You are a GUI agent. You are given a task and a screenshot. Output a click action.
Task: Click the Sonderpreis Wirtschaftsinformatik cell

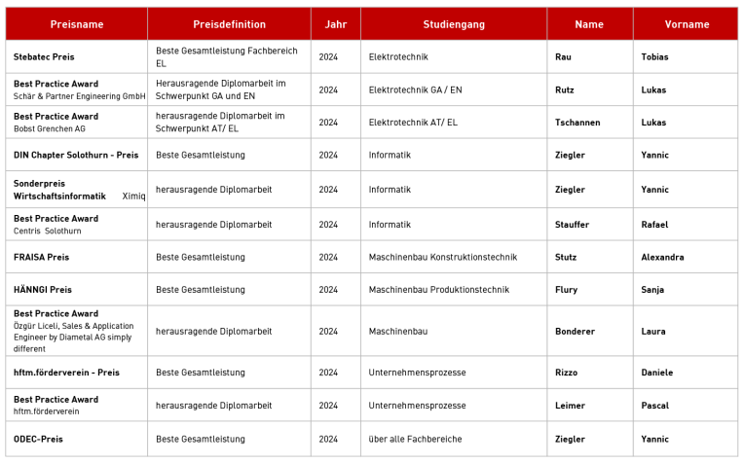coord(76,190)
